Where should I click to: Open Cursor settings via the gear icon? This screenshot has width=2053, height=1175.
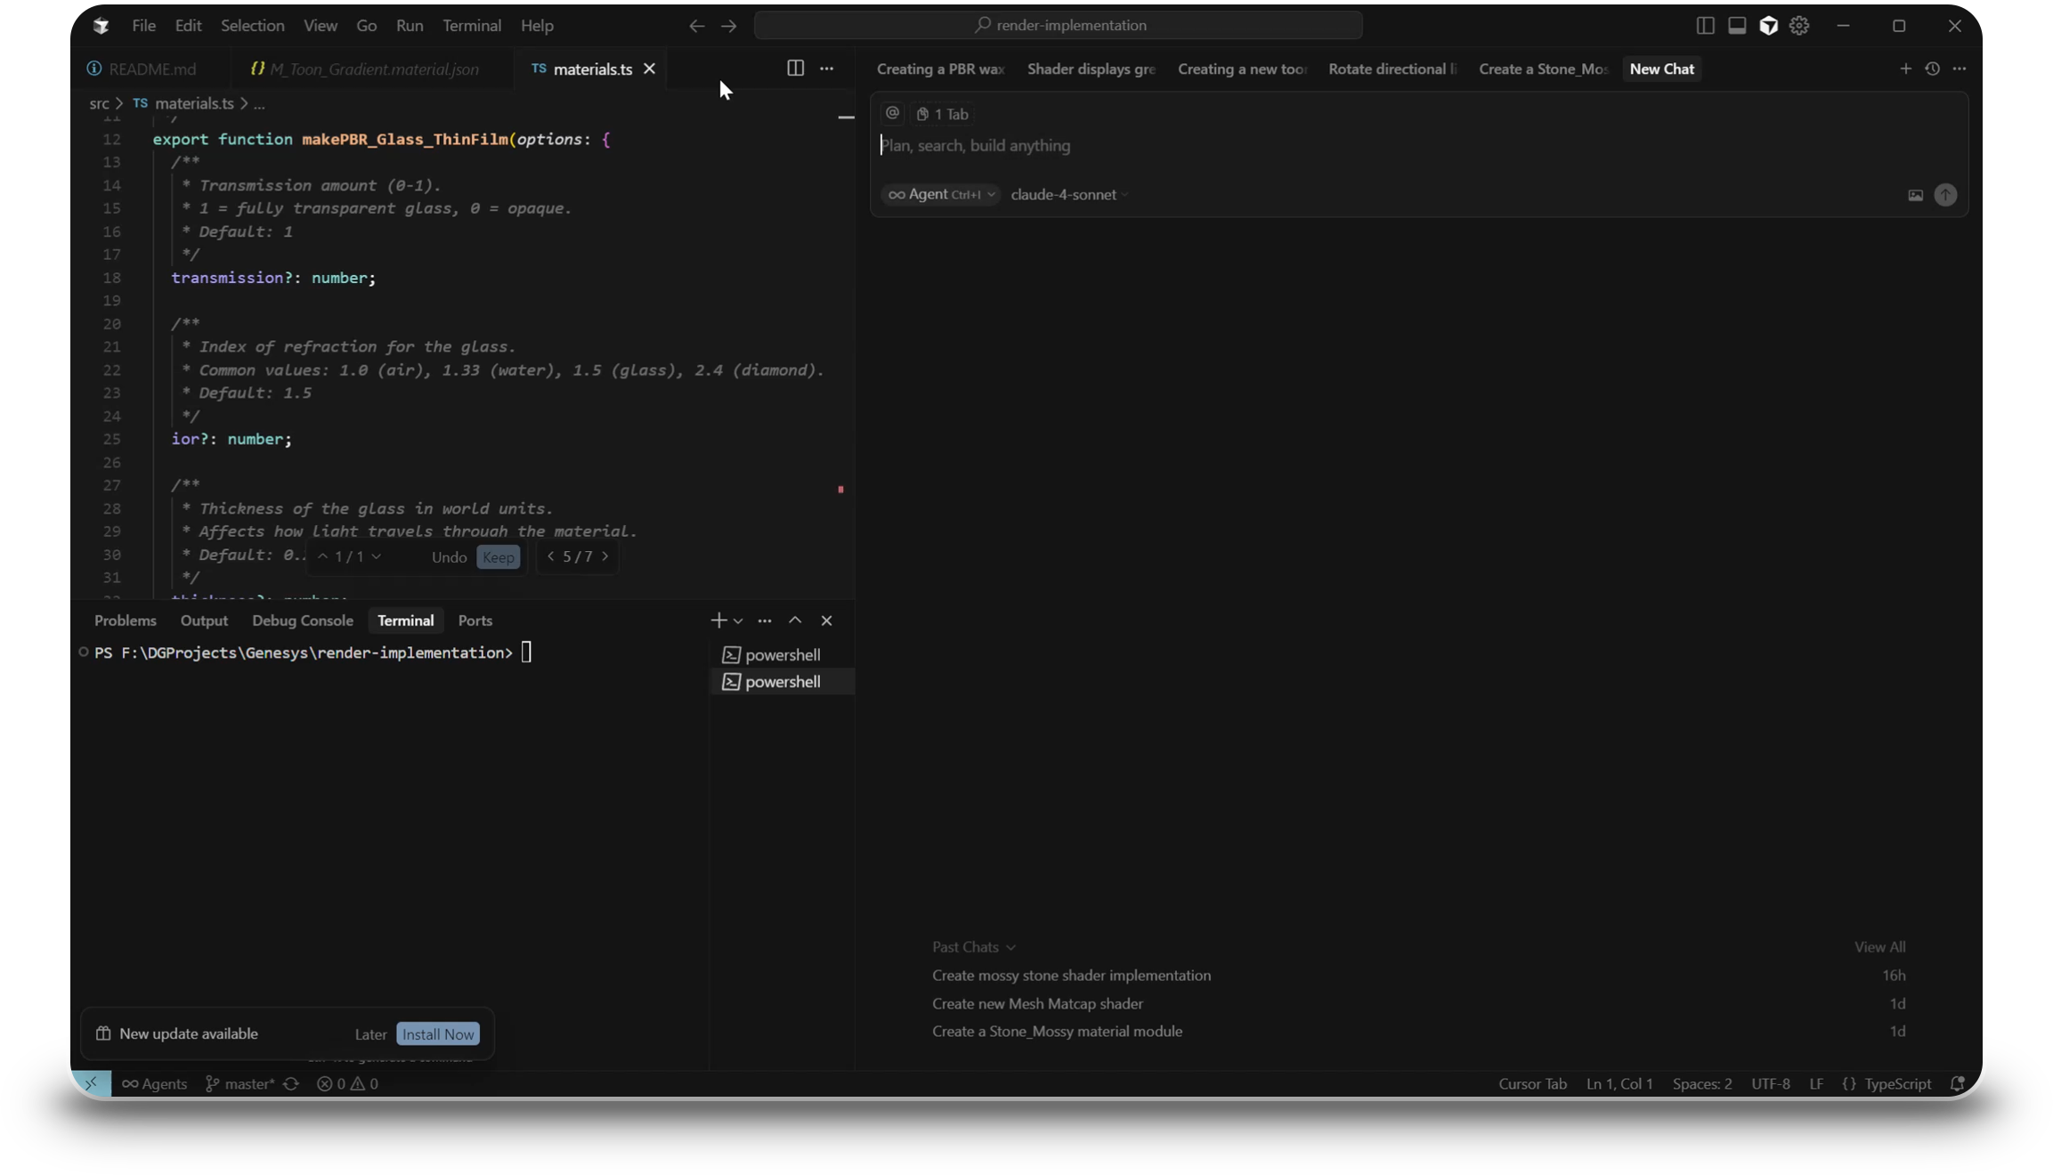[1797, 26]
